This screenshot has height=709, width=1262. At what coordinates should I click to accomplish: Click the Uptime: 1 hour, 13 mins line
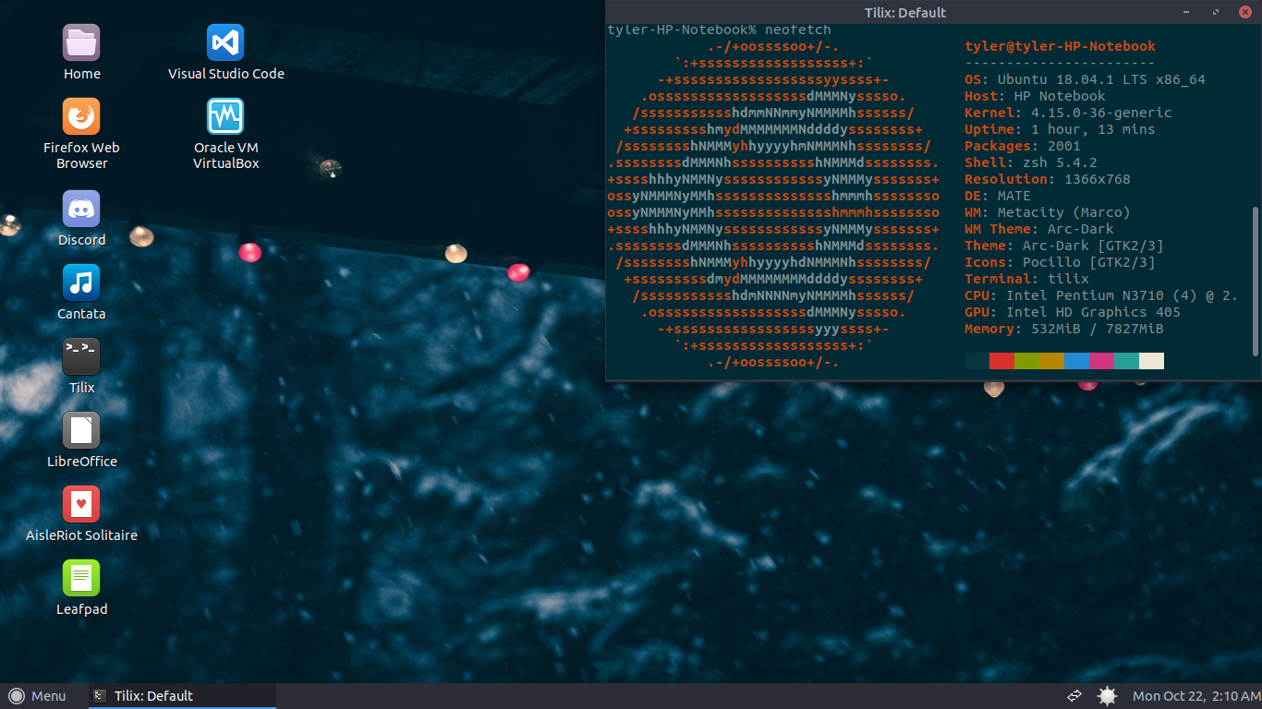point(1060,129)
